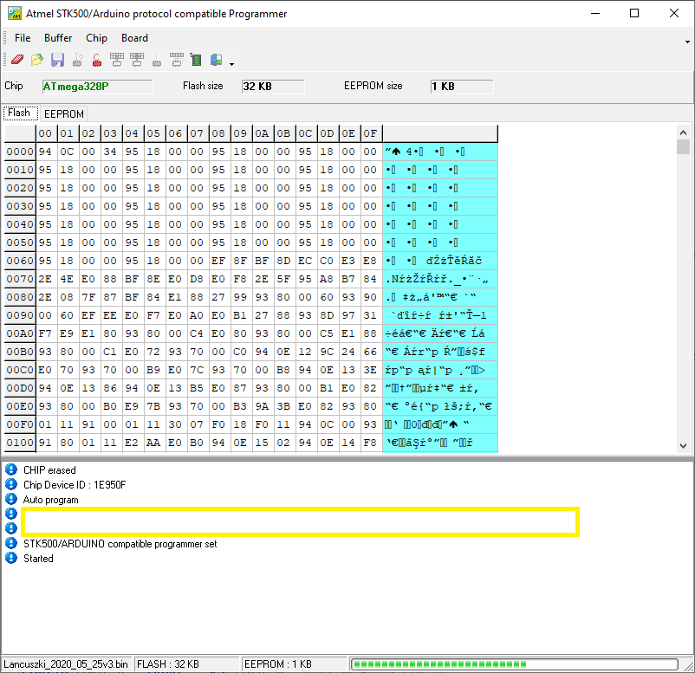Select row address 0100
The image size is (695, 673).
(20, 443)
